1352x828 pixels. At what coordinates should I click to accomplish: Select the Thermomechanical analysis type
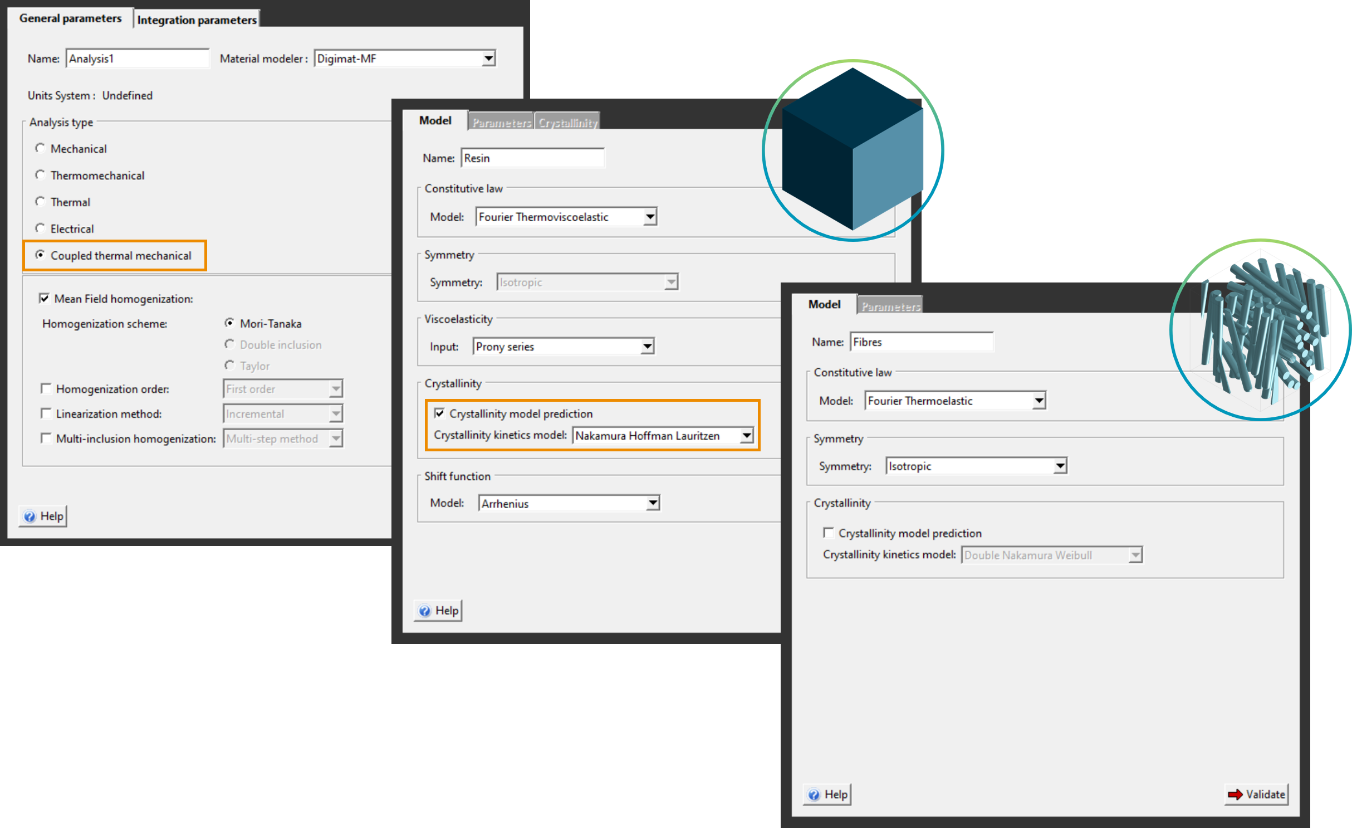click(x=40, y=175)
